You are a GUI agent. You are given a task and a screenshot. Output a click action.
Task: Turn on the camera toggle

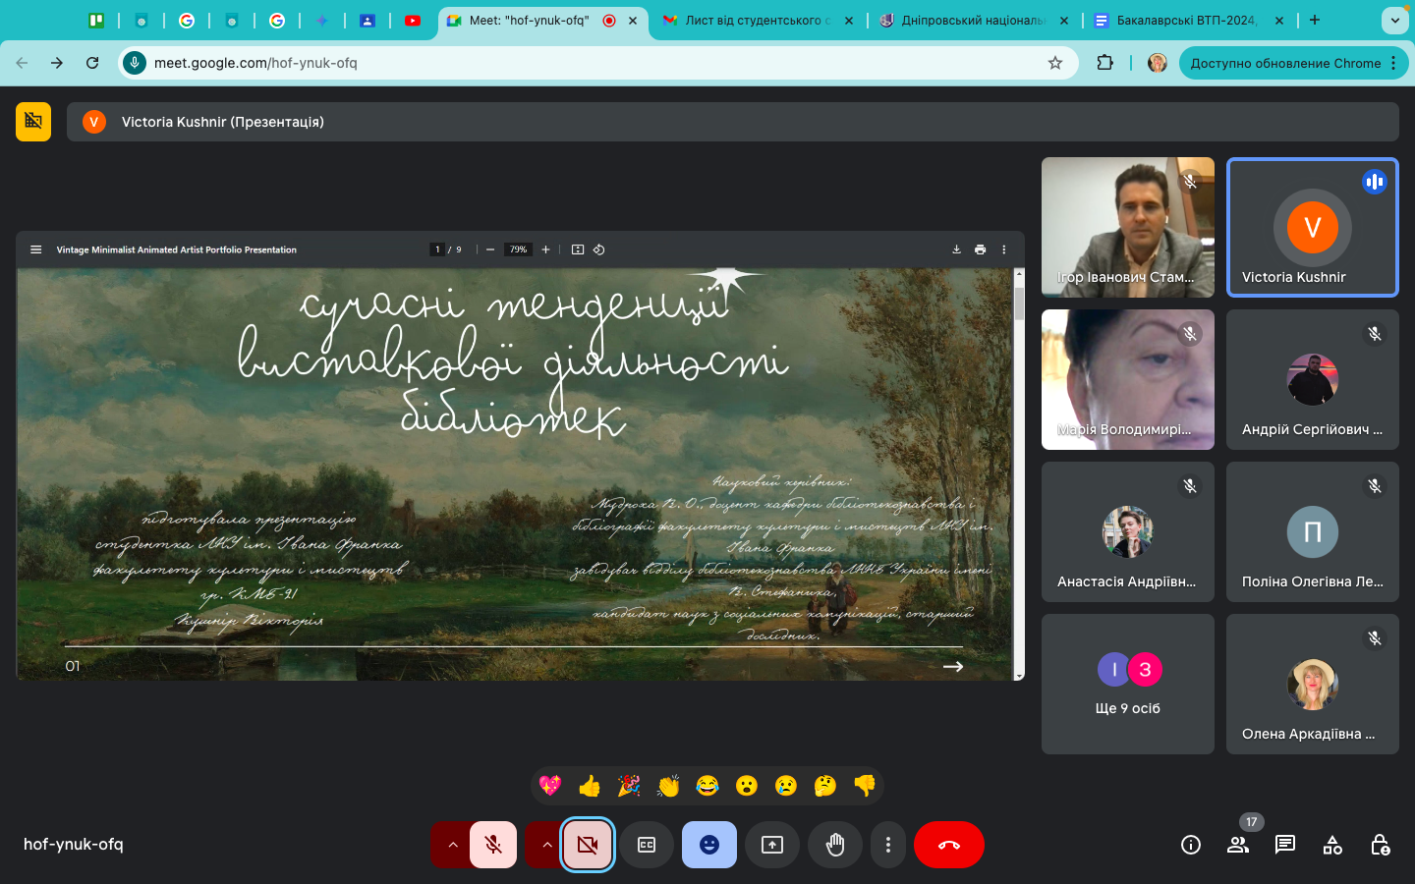point(588,845)
